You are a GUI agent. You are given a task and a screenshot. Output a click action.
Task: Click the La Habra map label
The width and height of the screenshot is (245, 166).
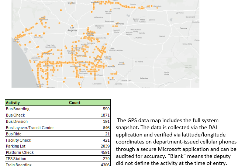pos(139,62)
